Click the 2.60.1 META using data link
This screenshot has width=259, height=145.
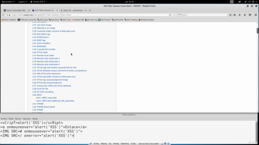[46, 97]
